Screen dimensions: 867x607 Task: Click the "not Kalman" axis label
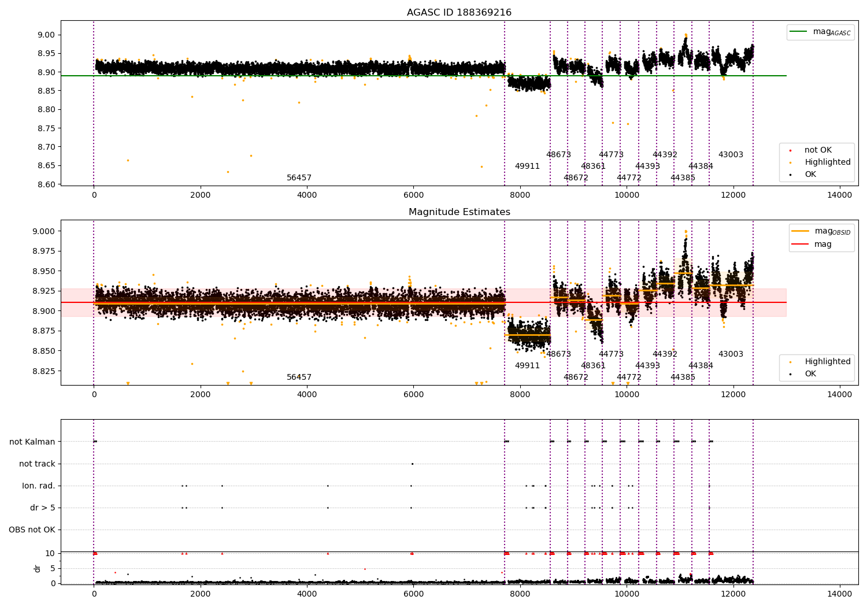(x=32, y=442)
